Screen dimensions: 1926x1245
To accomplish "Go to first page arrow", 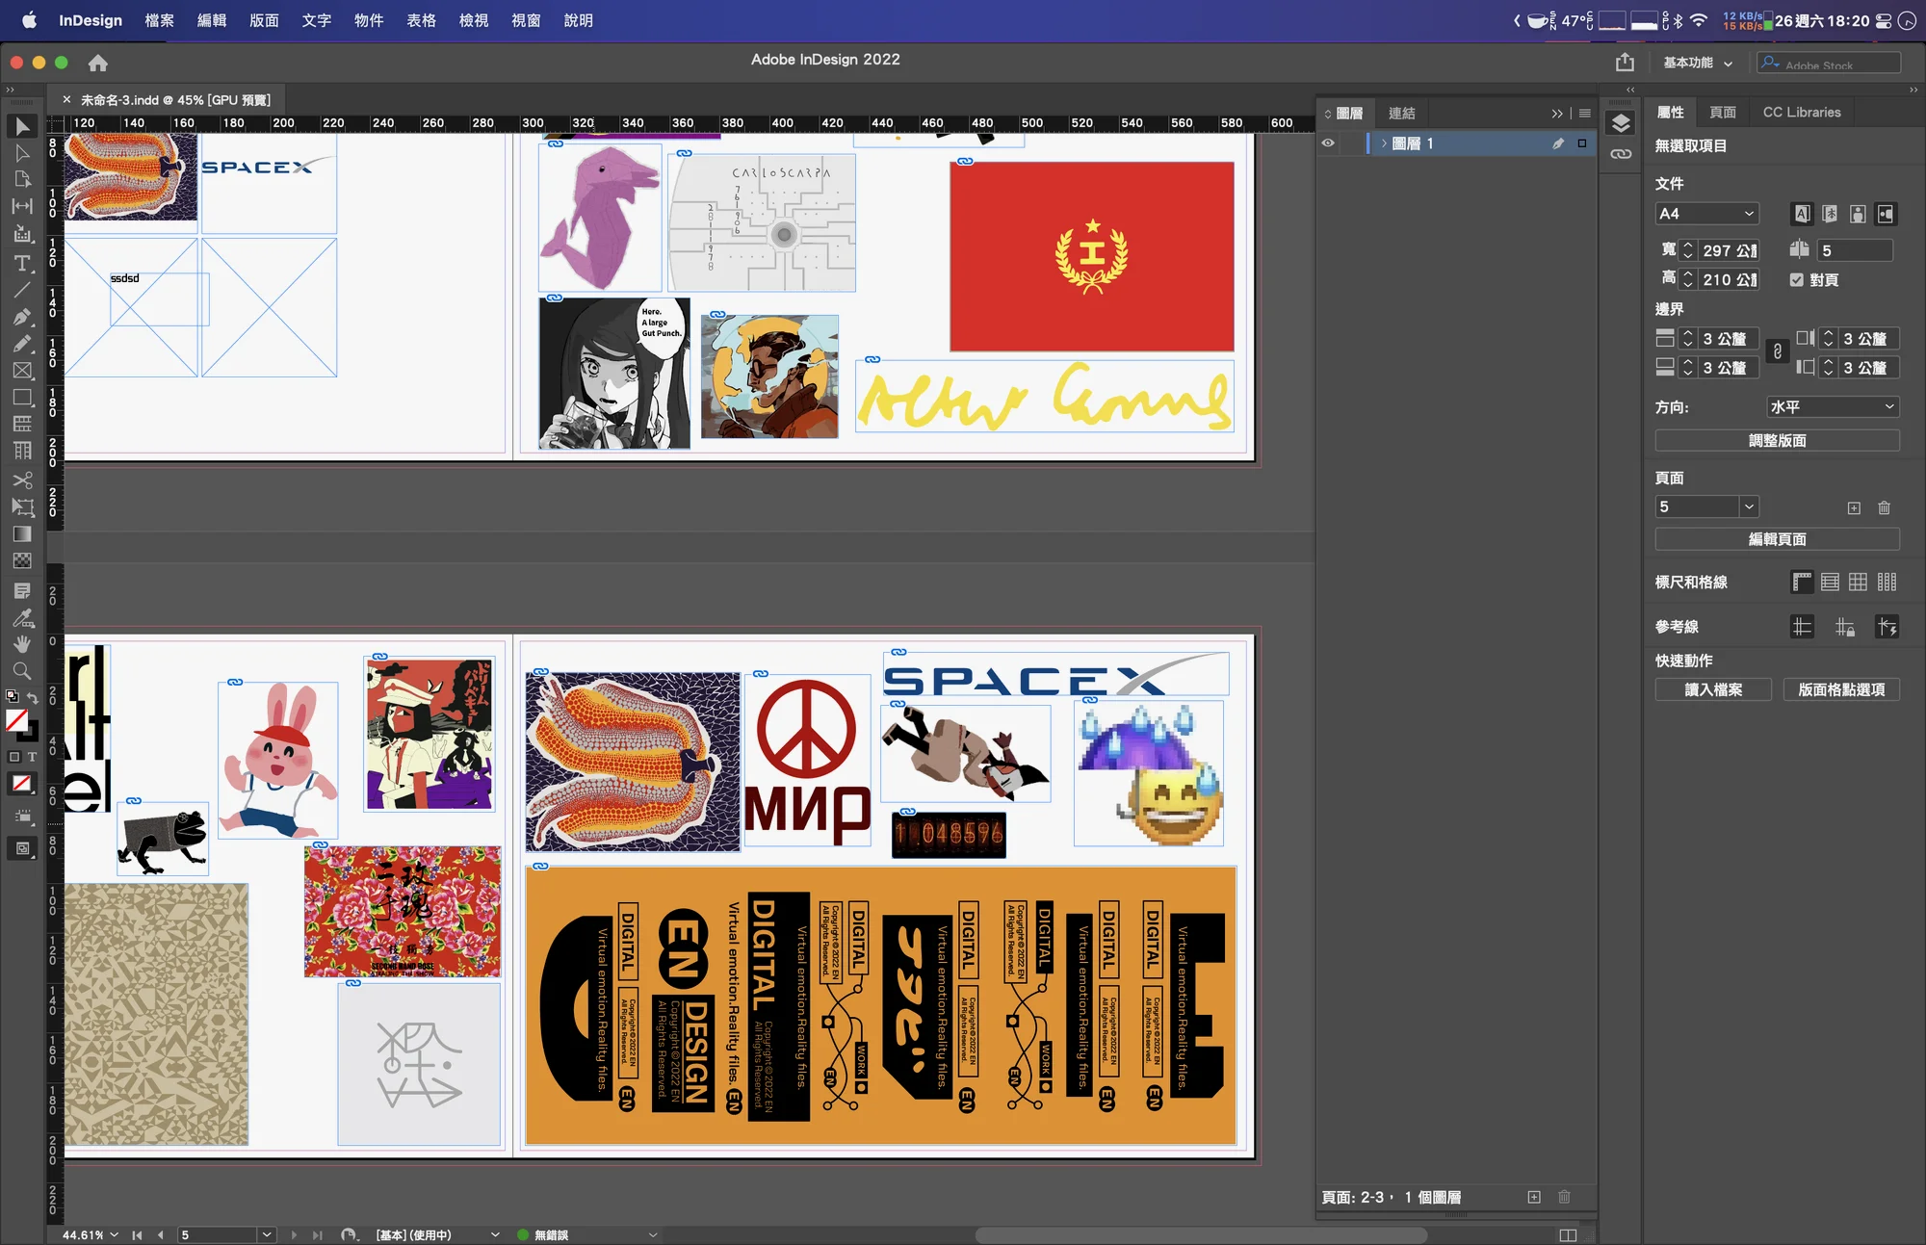I will click(138, 1234).
